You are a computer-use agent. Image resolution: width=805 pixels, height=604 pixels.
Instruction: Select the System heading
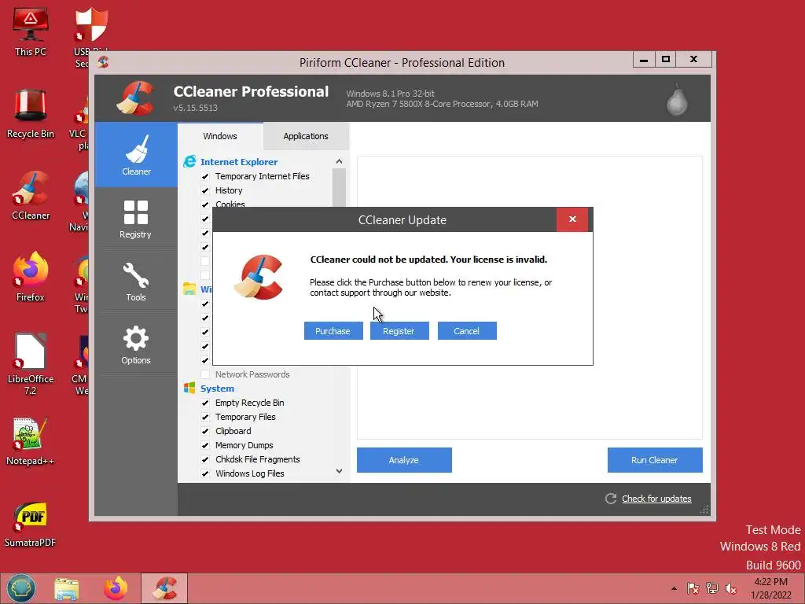point(217,389)
